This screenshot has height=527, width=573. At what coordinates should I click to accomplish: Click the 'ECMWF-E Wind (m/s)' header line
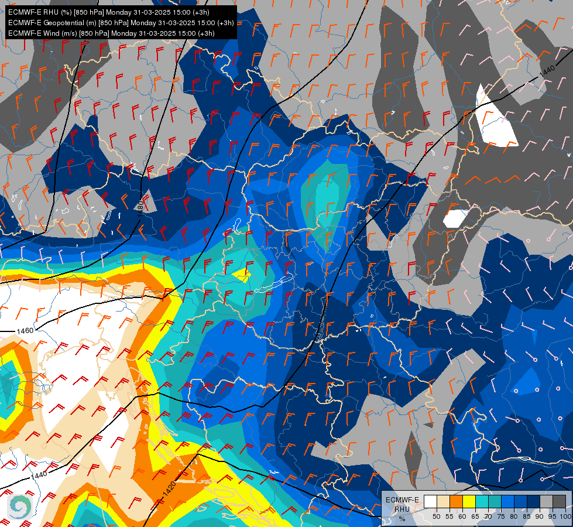(111, 33)
